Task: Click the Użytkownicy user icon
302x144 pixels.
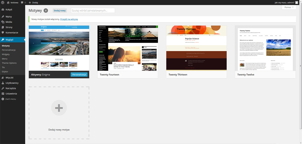Action: click(x=3, y=83)
